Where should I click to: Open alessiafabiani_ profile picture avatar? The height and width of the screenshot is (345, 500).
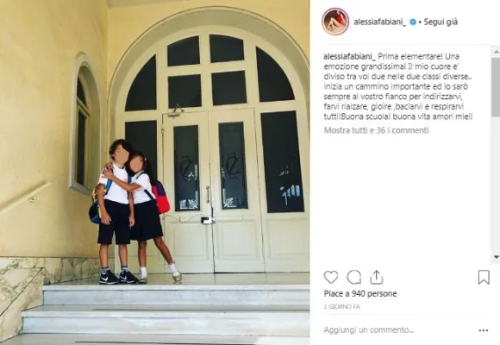tap(335, 22)
